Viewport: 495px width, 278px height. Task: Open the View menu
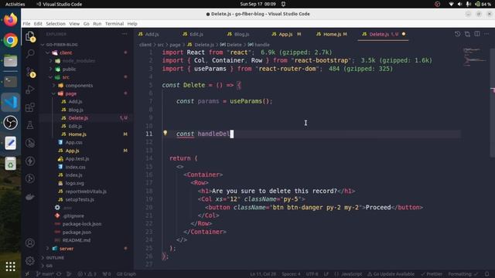74,24
